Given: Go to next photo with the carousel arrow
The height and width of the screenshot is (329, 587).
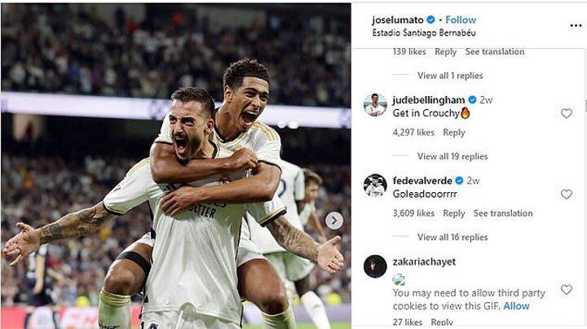Looking at the screenshot, I should tap(334, 221).
